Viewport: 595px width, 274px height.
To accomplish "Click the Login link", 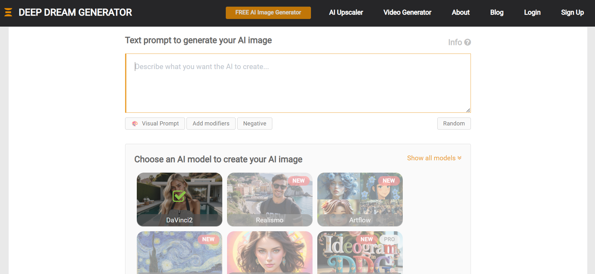I will click(x=532, y=12).
